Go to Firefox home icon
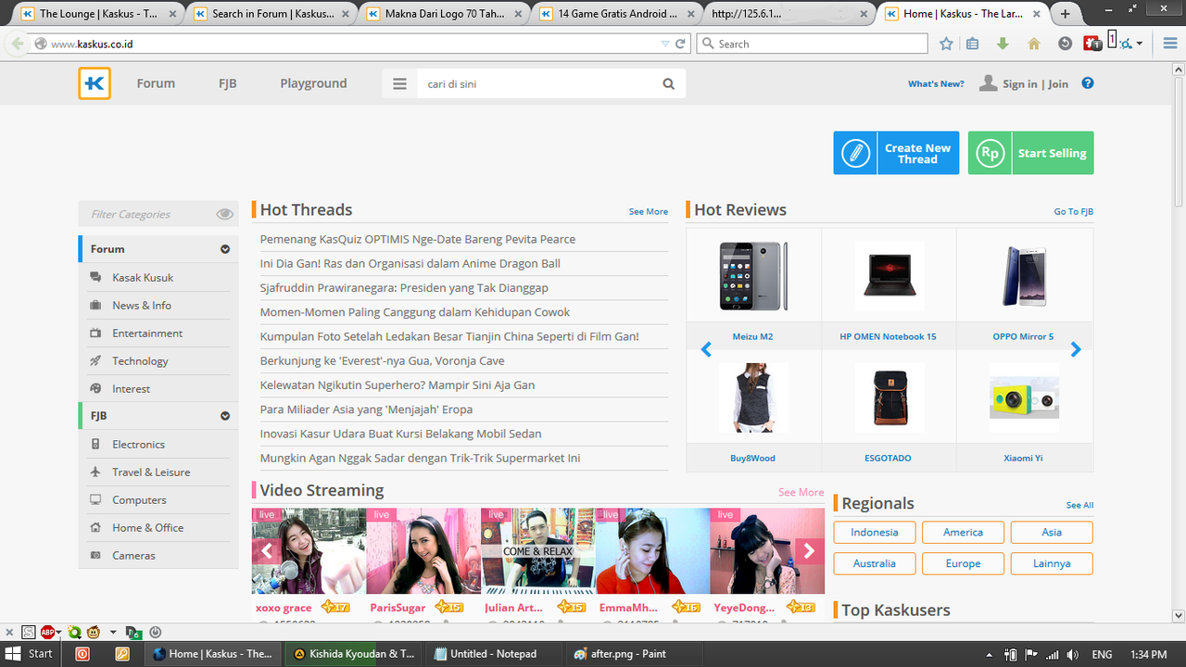The width and height of the screenshot is (1186, 667). [1034, 44]
